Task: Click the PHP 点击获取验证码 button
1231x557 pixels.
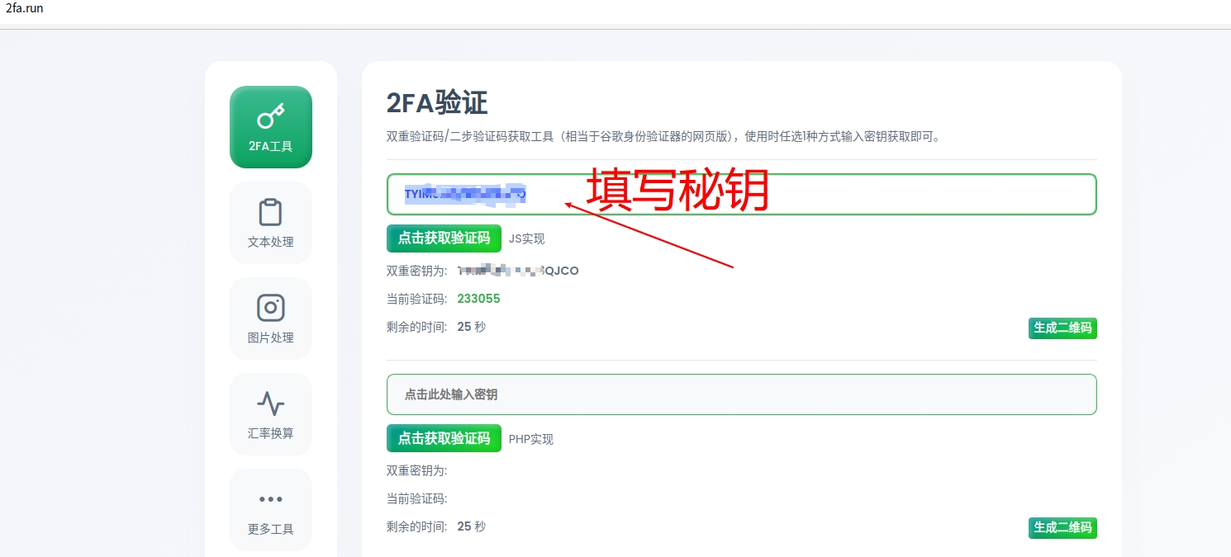Action: click(444, 438)
